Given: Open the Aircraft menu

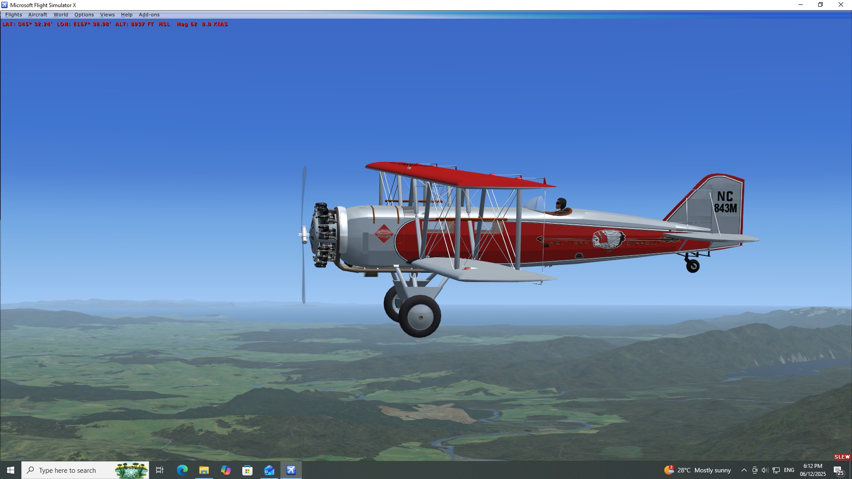Looking at the screenshot, I should pos(37,15).
